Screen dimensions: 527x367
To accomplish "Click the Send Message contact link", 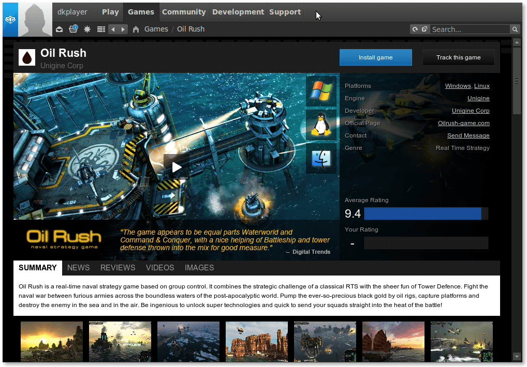I will (468, 135).
